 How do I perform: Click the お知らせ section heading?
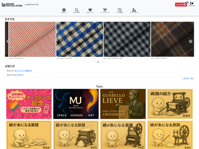(10, 66)
